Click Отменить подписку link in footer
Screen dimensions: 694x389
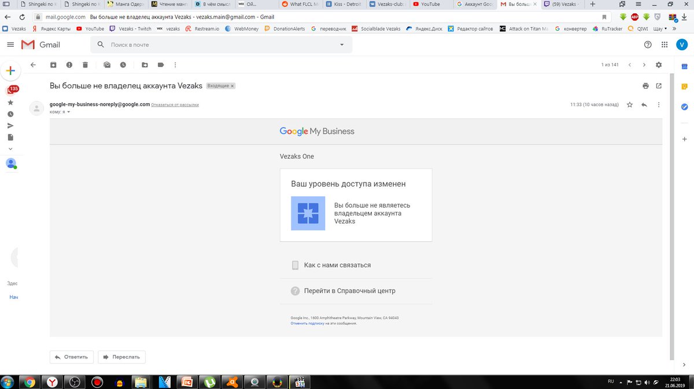(x=307, y=323)
